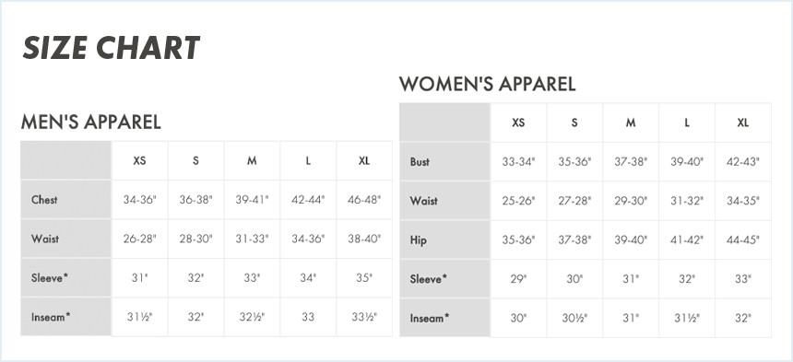Select women's XL bust cell 42-43"

point(743,161)
